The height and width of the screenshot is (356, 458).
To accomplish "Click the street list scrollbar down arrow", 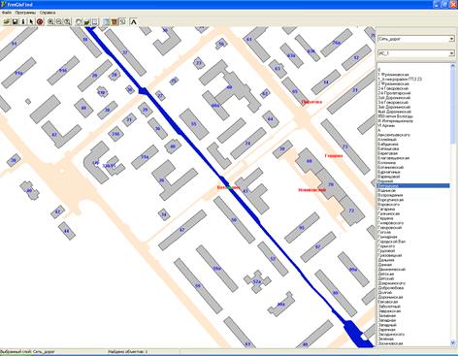I will point(452,342).
